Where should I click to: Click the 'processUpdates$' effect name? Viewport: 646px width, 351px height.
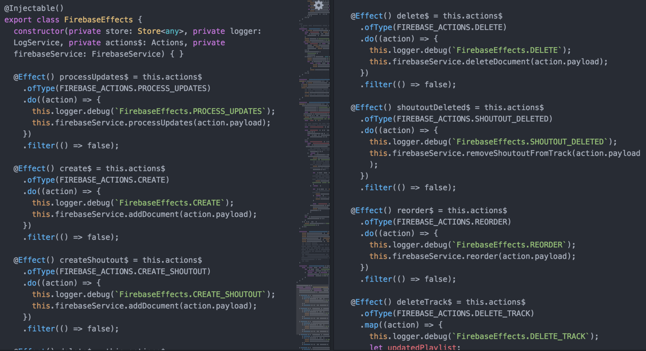(94, 77)
